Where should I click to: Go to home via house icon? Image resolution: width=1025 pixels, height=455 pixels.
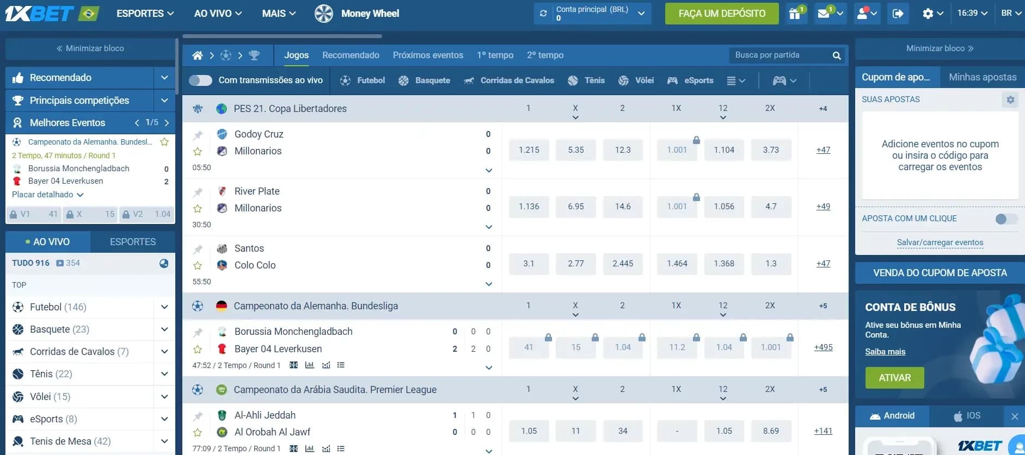[x=198, y=55]
